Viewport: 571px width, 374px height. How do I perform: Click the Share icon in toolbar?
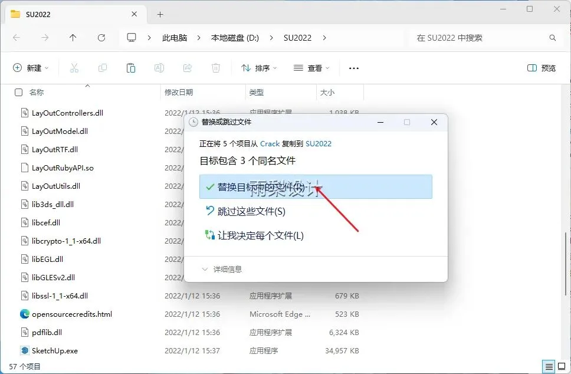pyautogui.click(x=188, y=68)
